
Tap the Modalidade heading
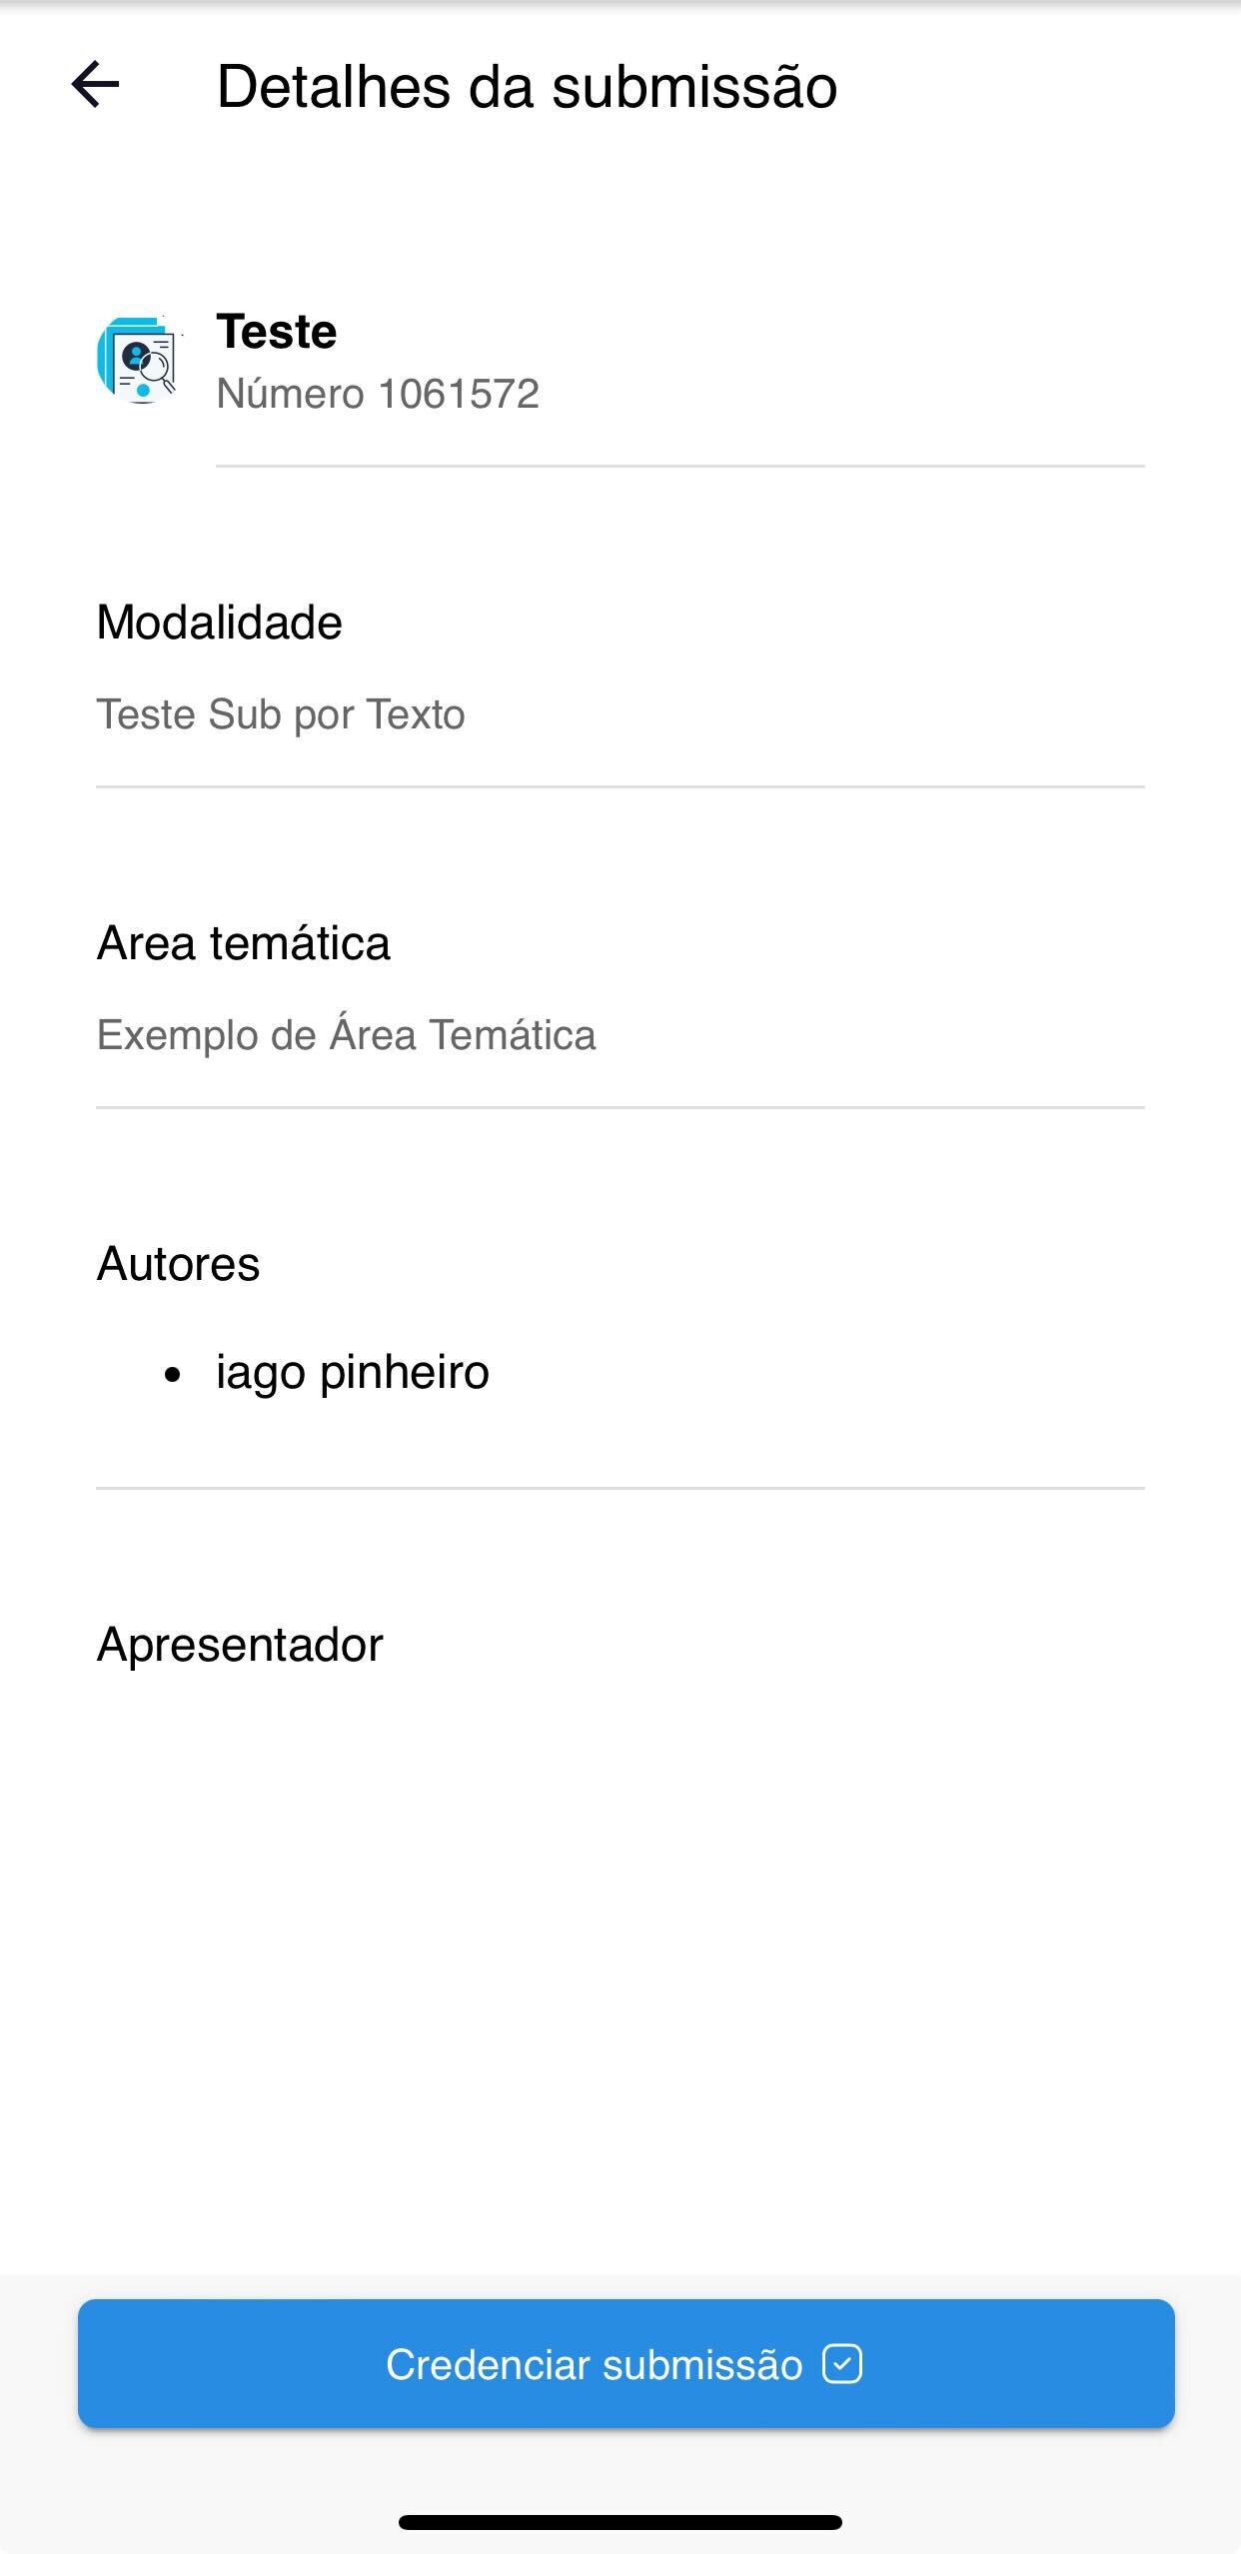pyautogui.click(x=219, y=623)
